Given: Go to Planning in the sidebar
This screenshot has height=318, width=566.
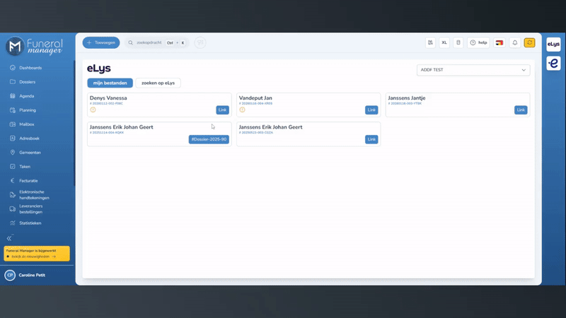Looking at the screenshot, I should click(x=28, y=110).
